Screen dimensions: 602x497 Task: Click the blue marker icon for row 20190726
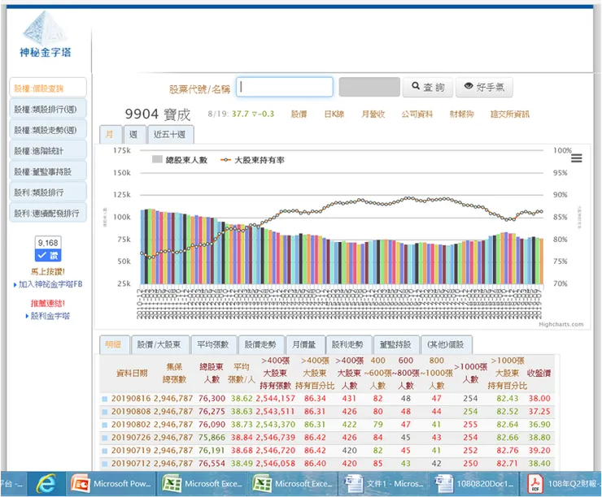[x=104, y=438]
